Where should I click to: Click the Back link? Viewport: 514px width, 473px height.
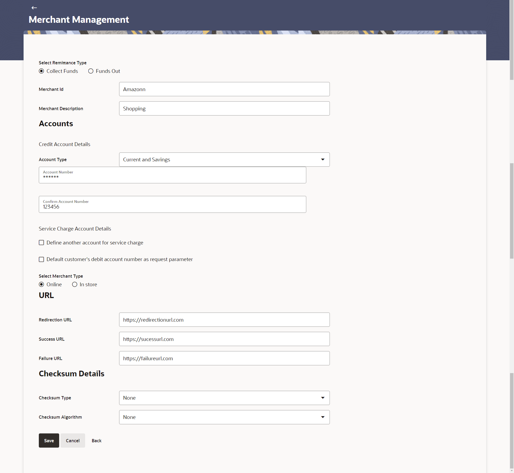pos(96,441)
